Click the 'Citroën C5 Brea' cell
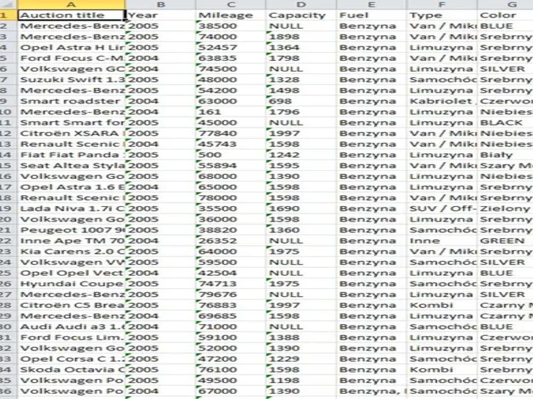 point(71,305)
